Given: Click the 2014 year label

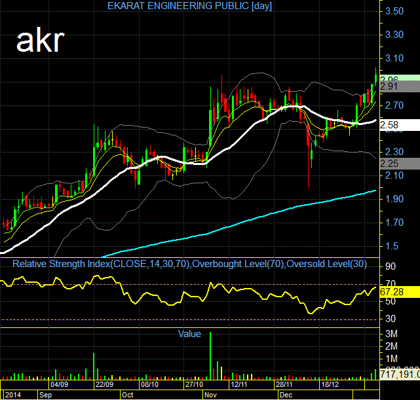Looking at the screenshot, I should point(13,395).
